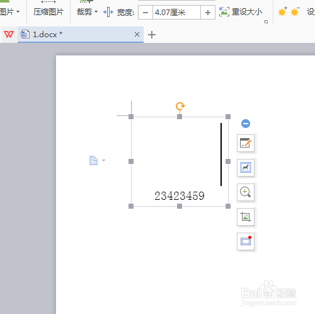The width and height of the screenshot is (315, 314).
Task: Collapse the floating toolbar with blue minus
Action: (246, 124)
